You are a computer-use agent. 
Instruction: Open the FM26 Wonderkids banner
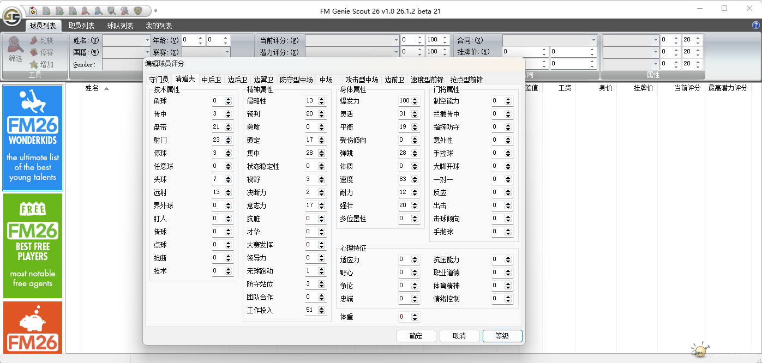[33, 137]
